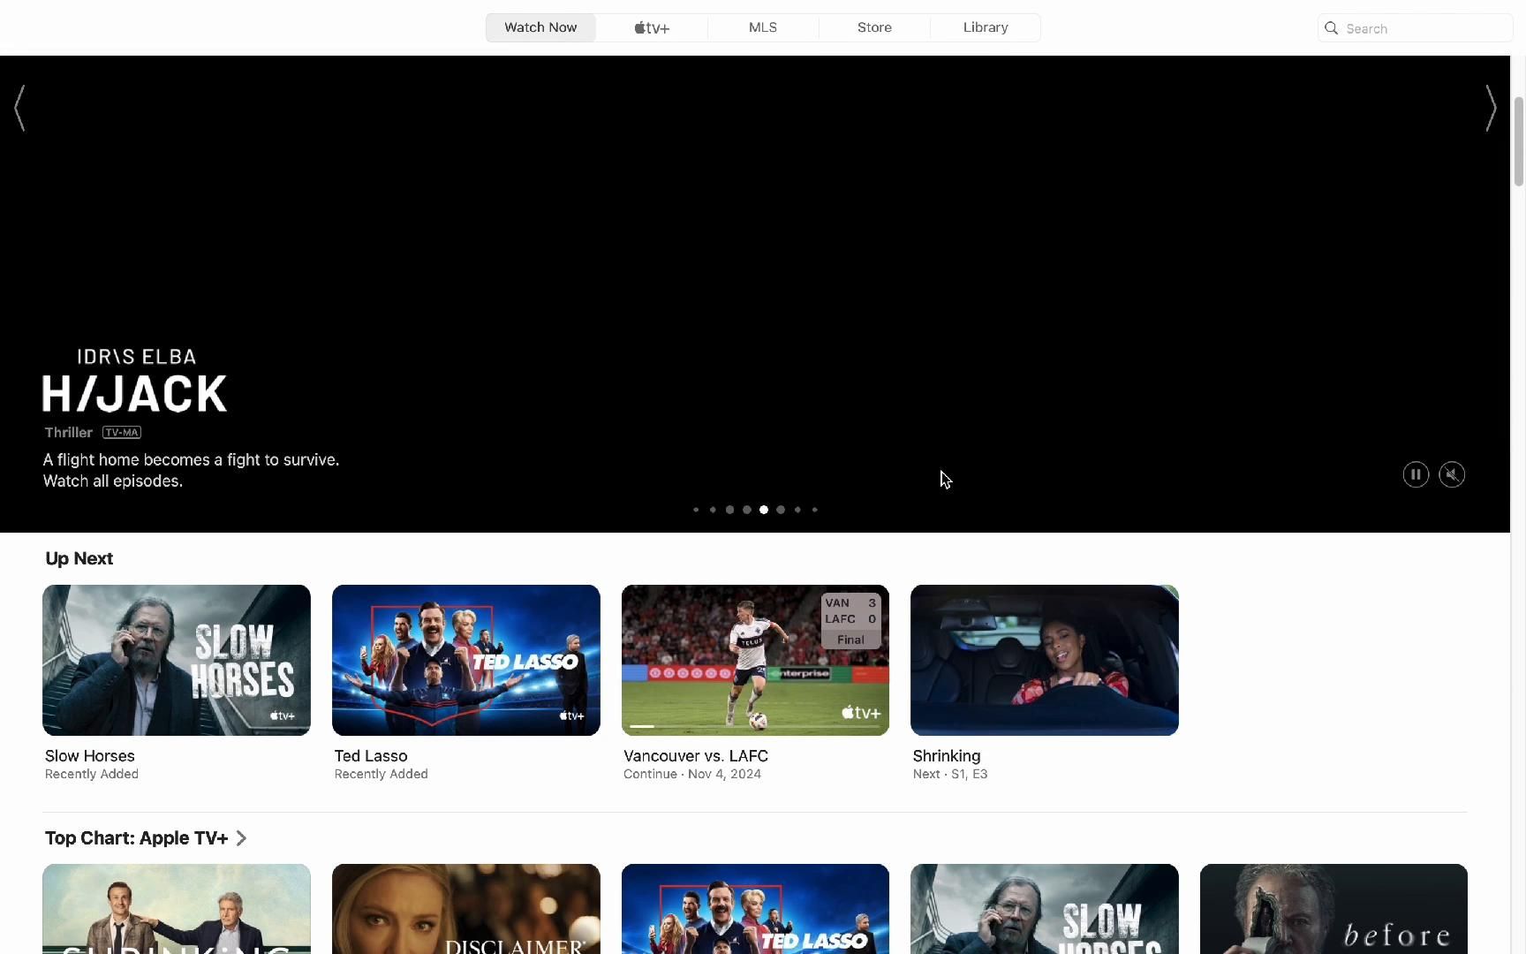1526x954 pixels.
Task: Pause the hero banner preview
Action: click(1416, 475)
